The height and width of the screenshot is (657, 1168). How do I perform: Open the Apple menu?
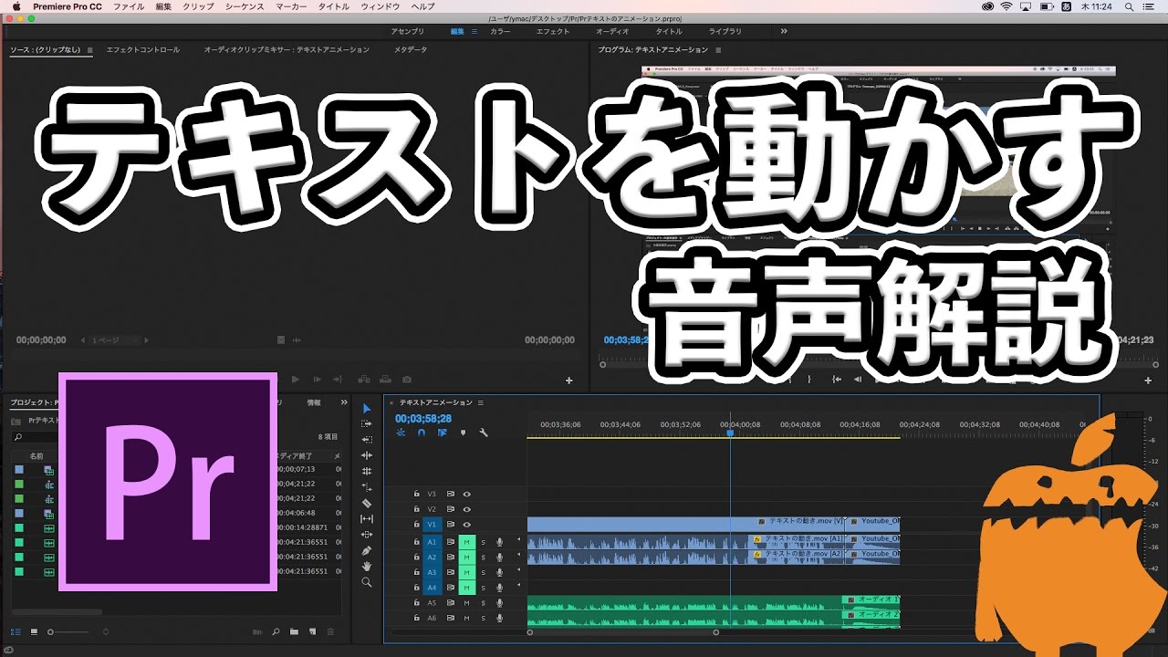(x=16, y=6)
